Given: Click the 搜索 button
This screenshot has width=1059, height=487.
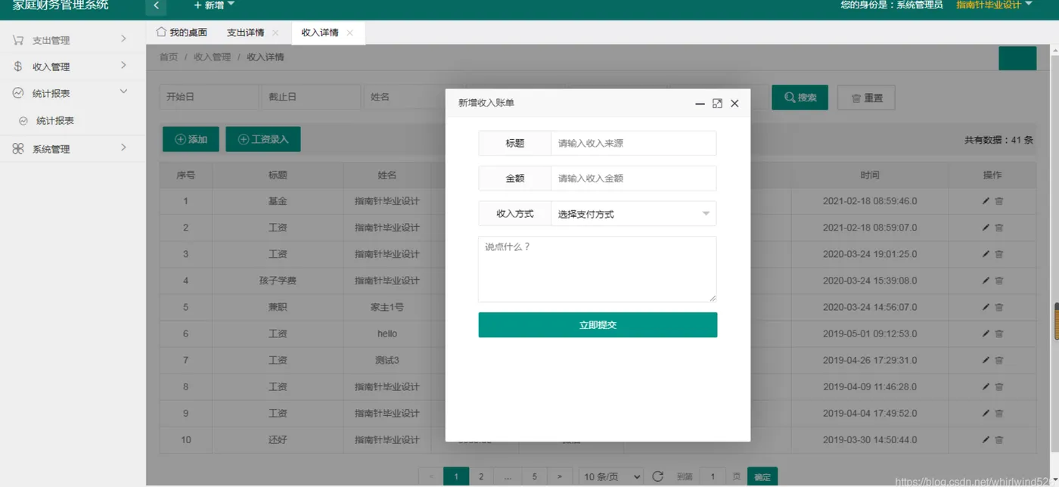Looking at the screenshot, I should pos(800,98).
